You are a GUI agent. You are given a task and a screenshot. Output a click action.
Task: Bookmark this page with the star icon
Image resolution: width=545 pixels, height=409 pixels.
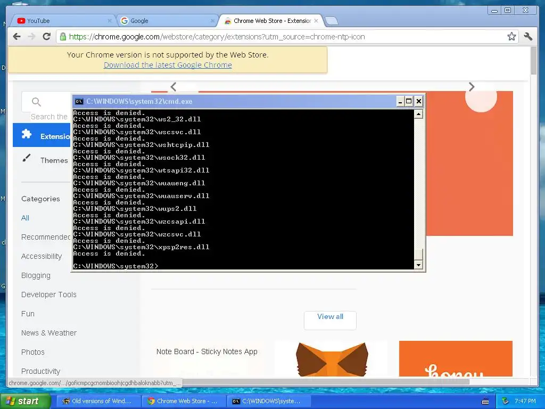tap(511, 37)
